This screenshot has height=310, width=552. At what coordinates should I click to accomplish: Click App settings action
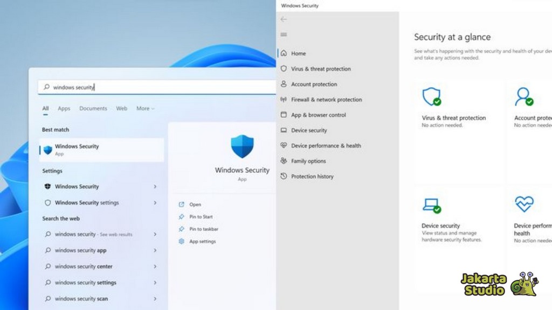pyautogui.click(x=203, y=241)
